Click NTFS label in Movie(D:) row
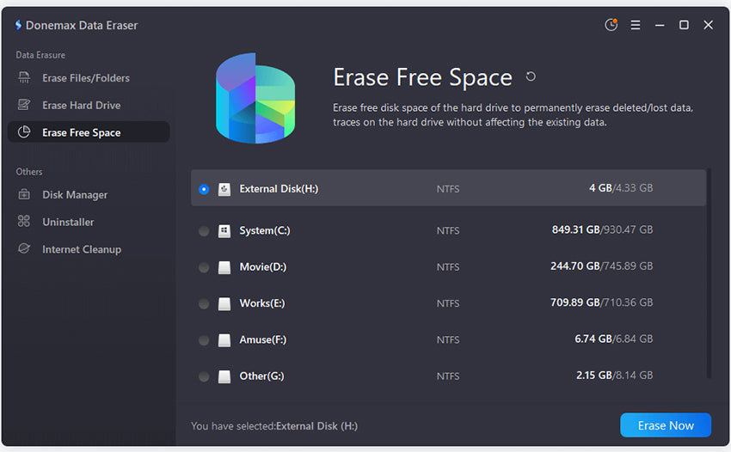Viewport: 731px width, 452px height. 448,267
